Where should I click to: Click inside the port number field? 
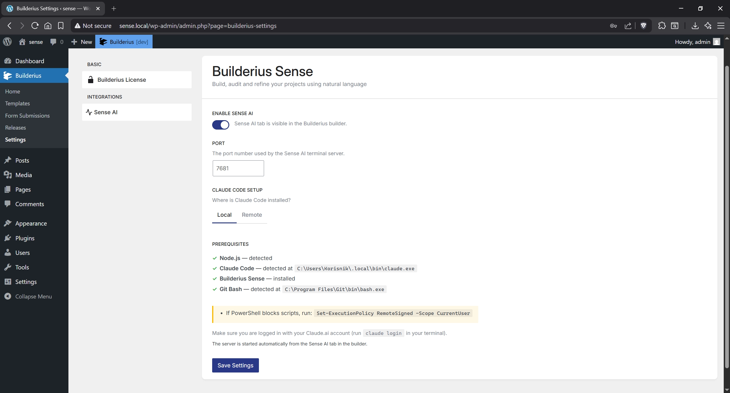238,168
